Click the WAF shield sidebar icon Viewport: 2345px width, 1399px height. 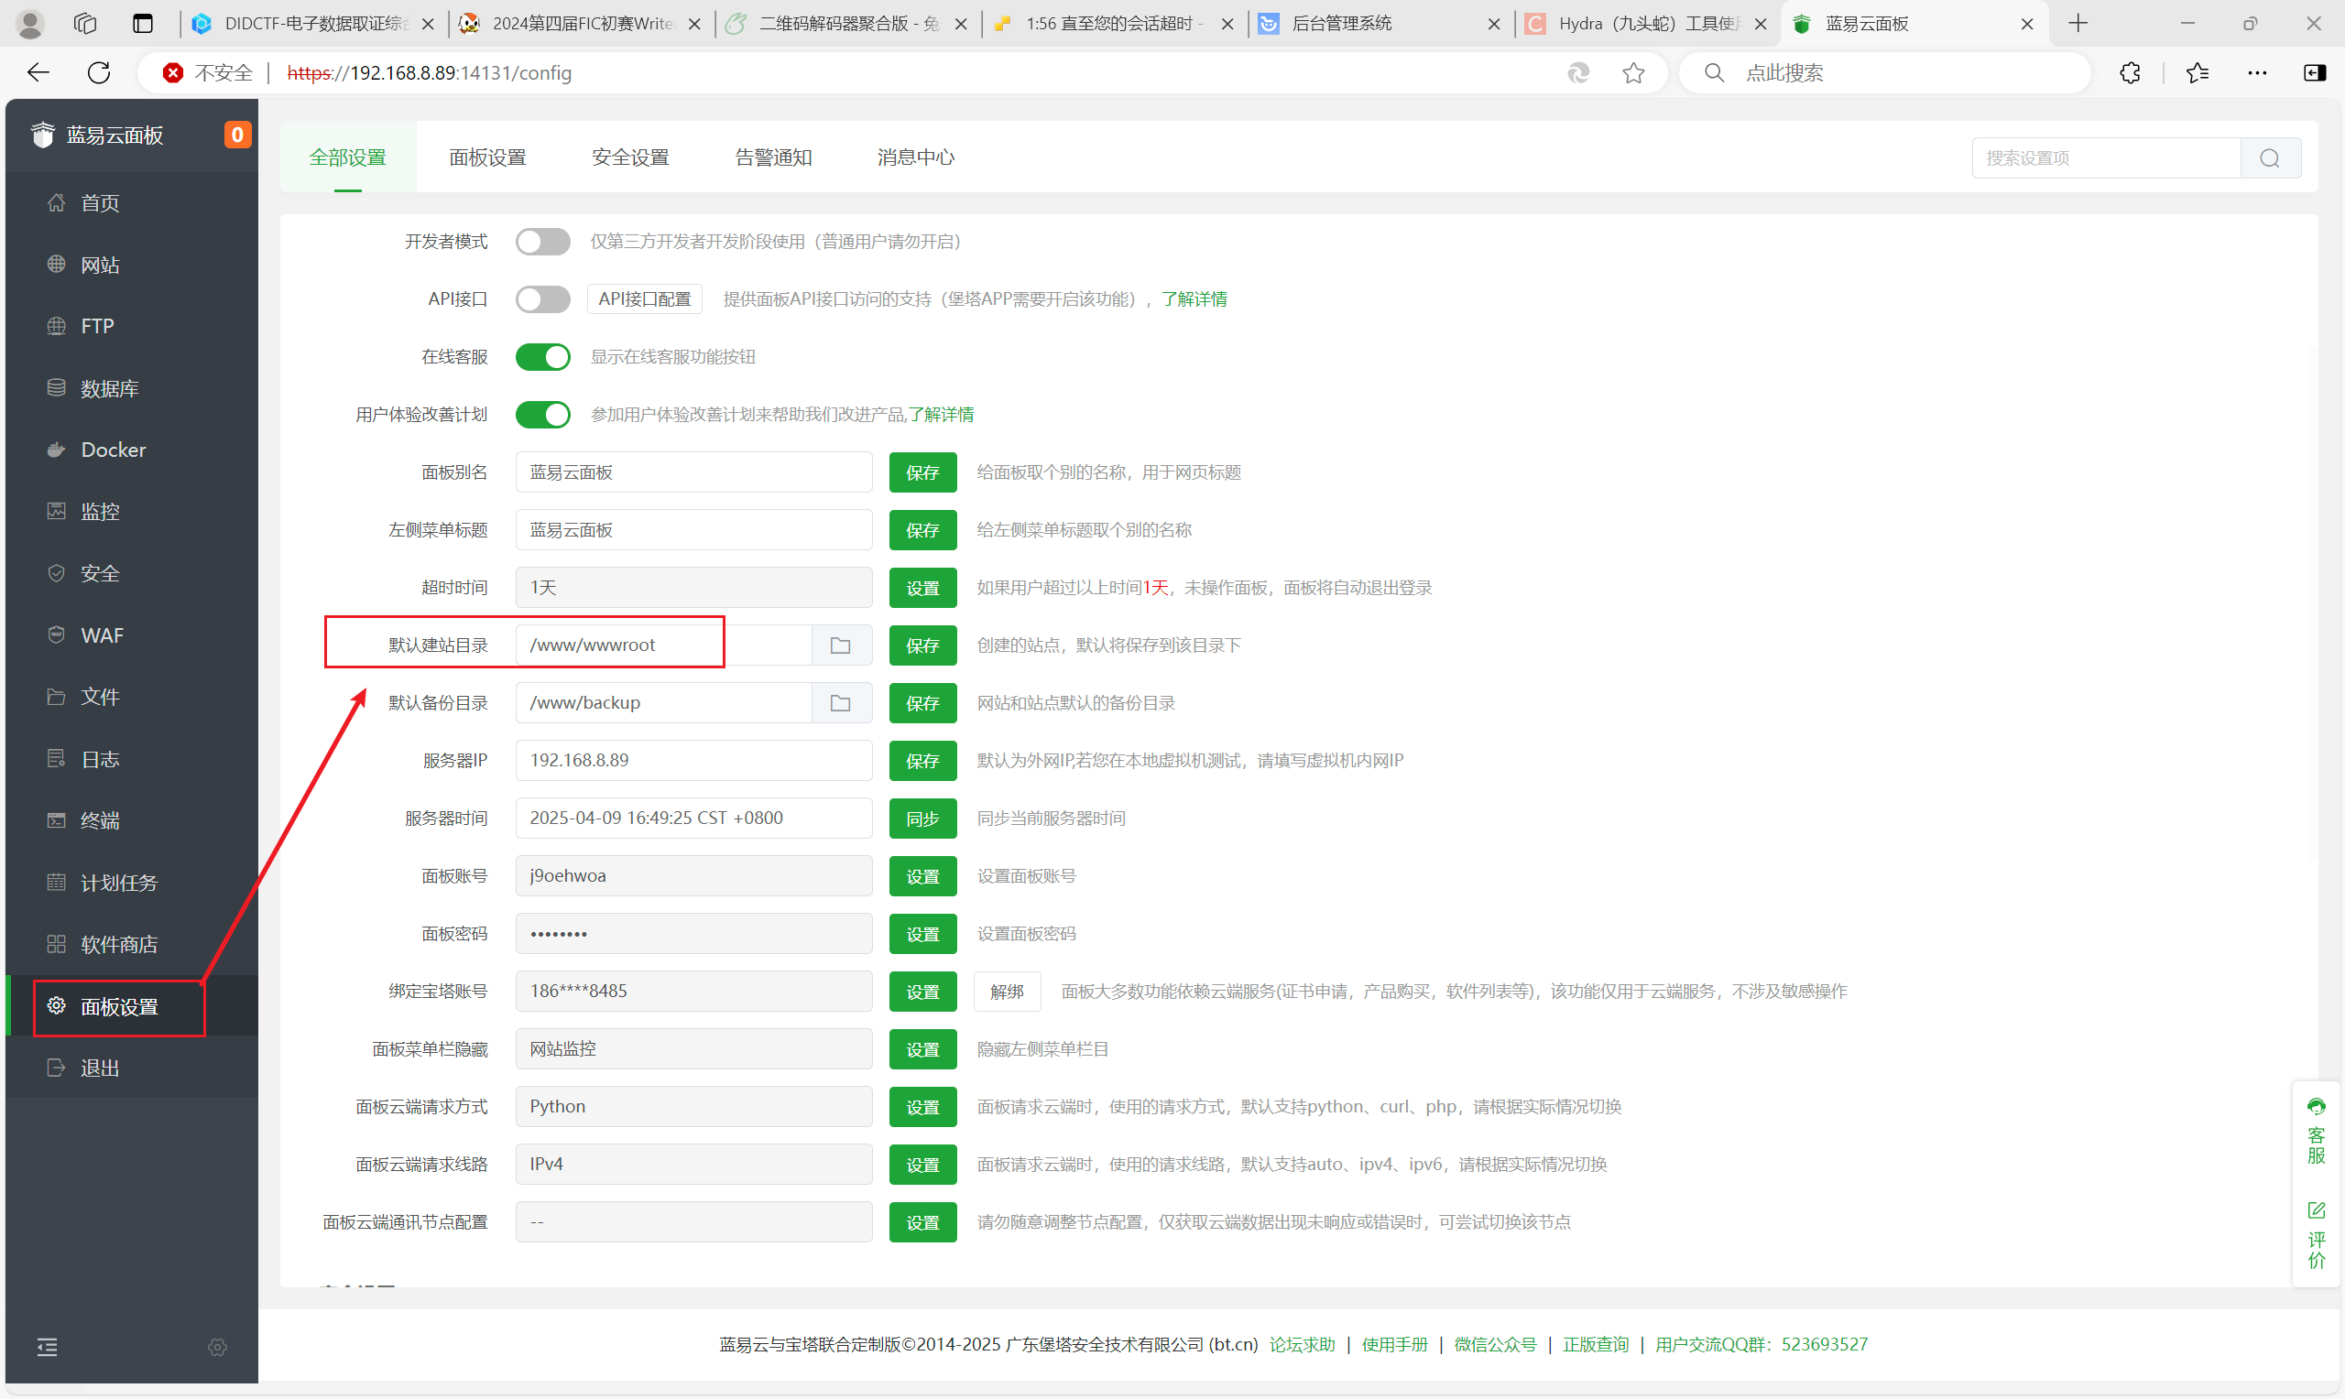click(57, 634)
